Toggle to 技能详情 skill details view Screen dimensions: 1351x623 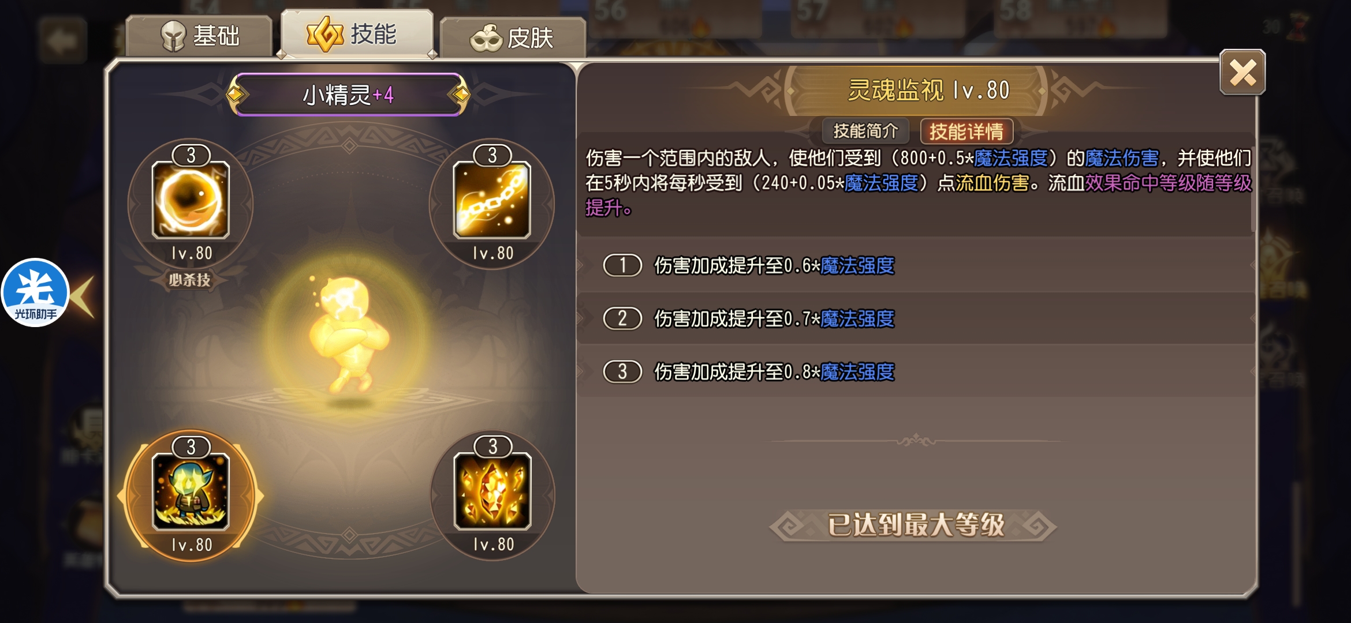tap(966, 132)
